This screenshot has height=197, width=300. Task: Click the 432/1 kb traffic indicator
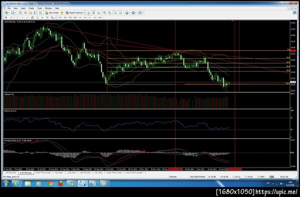point(284,177)
